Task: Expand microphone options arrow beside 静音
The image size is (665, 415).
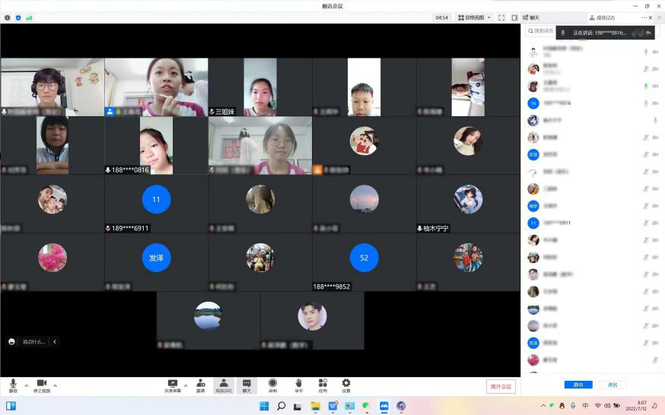Action: click(x=27, y=386)
